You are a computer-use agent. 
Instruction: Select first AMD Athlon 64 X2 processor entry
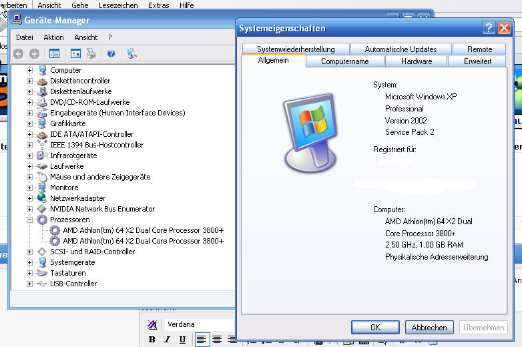click(143, 230)
